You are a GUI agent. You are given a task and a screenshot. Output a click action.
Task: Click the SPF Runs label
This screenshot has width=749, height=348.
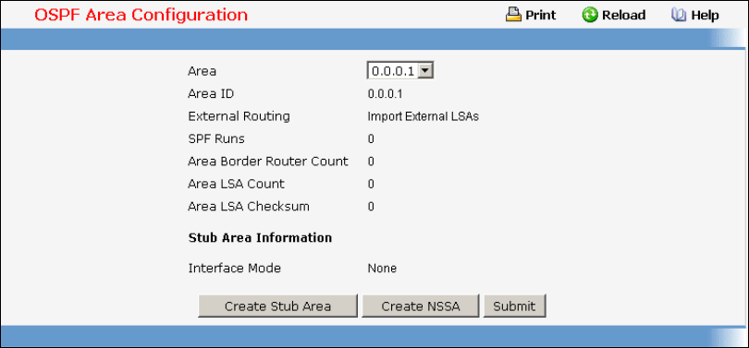click(x=216, y=138)
